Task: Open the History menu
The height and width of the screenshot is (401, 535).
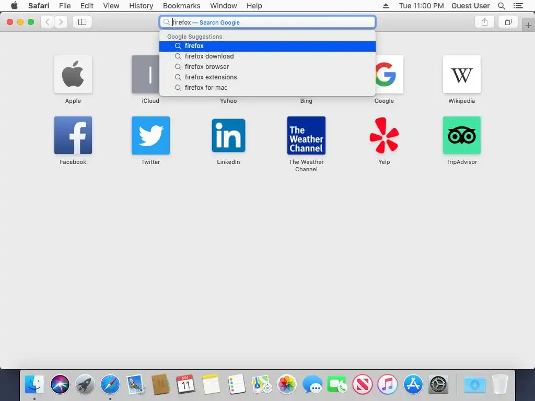Action: point(141,6)
